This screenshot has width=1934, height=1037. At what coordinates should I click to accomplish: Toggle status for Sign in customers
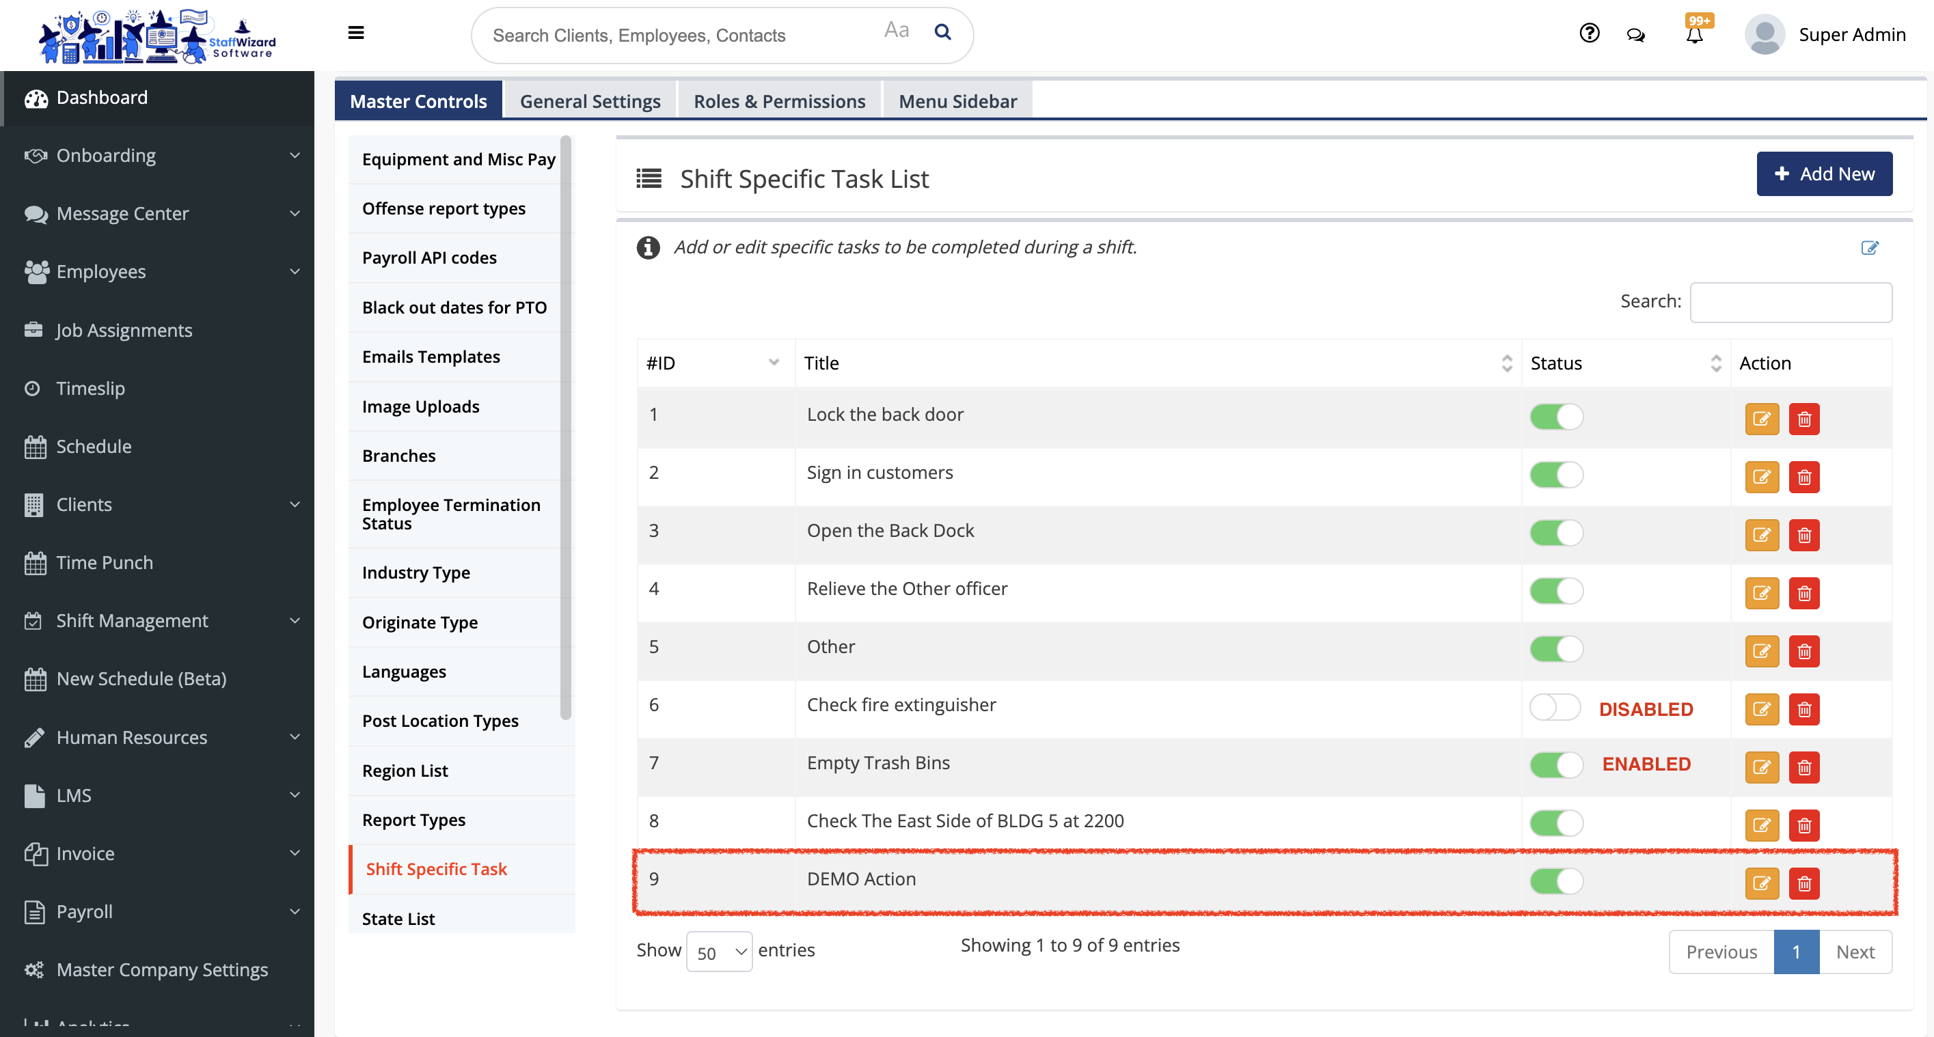(1556, 474)
